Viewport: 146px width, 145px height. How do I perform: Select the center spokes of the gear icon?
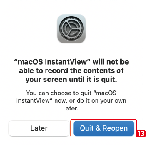coord(71,29)
